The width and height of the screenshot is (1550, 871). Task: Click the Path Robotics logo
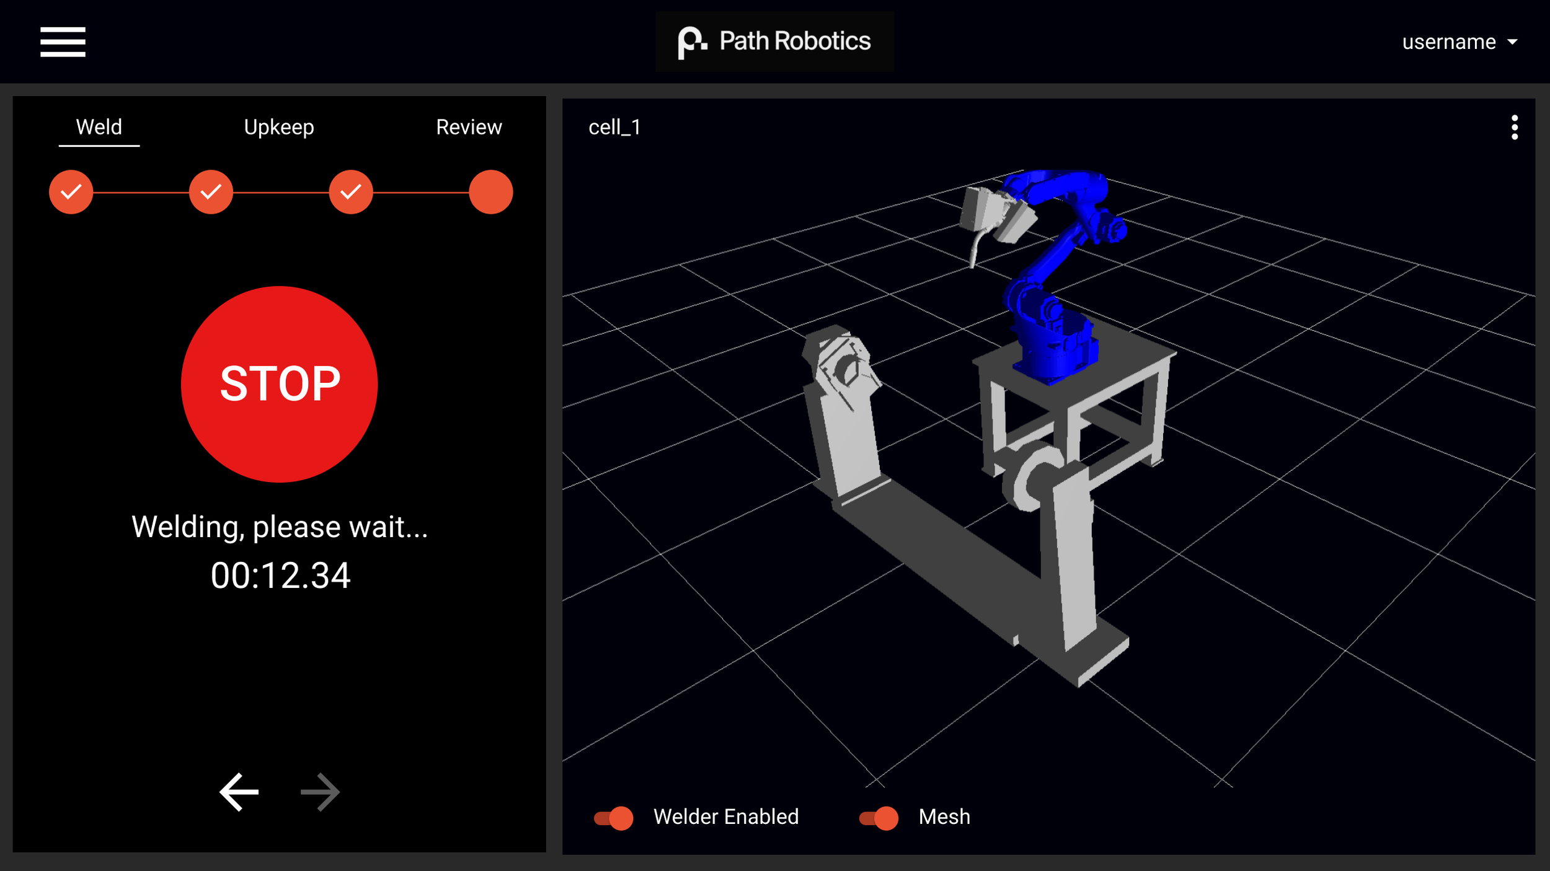pyautogui.click(x=774, y=42)
